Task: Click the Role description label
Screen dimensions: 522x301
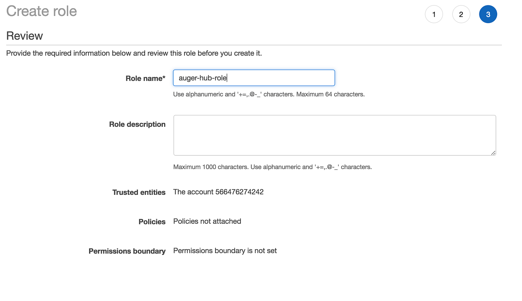Action: click(x=137, y=124)
